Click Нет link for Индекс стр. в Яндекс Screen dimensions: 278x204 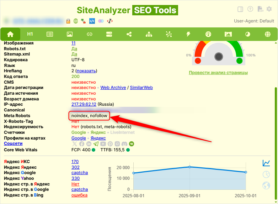coord(75,184)
